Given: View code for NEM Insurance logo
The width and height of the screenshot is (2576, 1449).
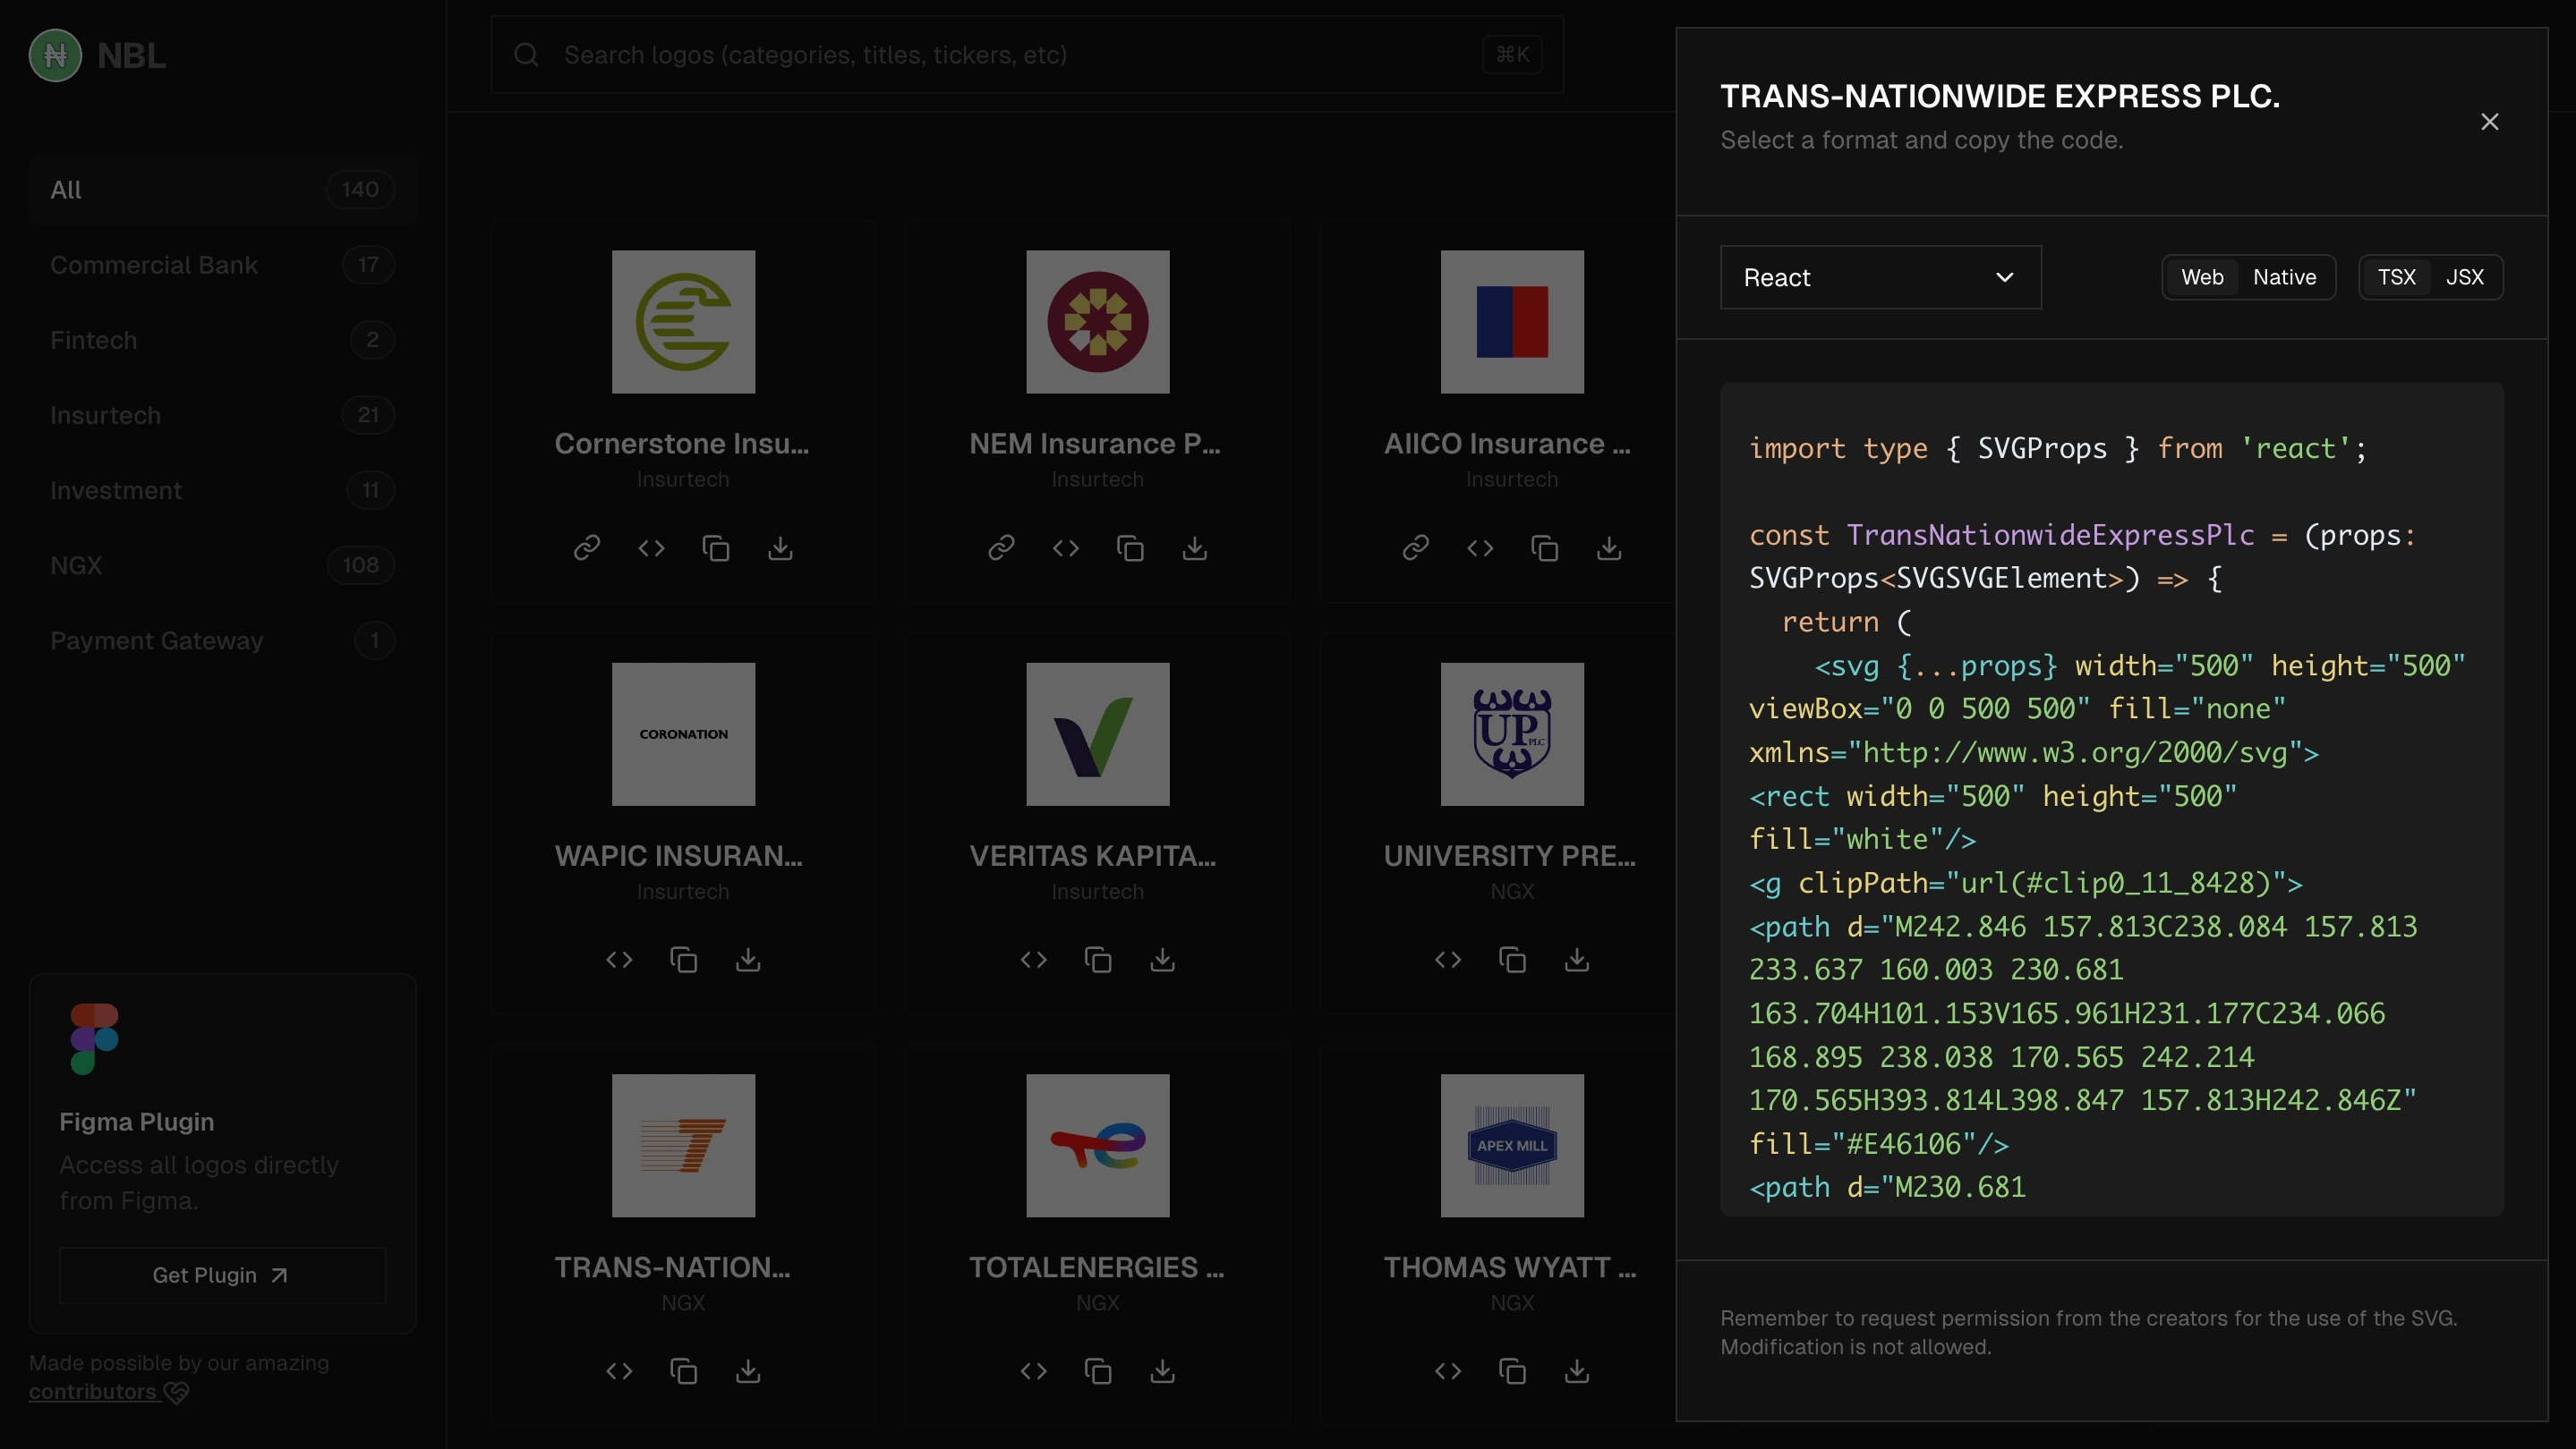Looking at the screenshot, I should point(1066,547).
